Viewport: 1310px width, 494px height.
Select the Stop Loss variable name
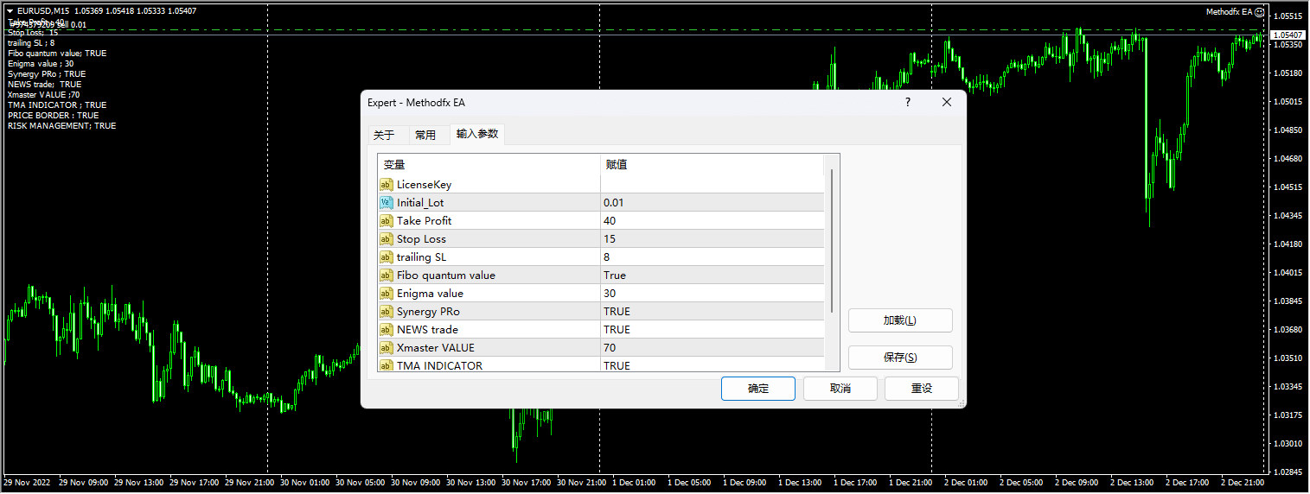[421, 239]
